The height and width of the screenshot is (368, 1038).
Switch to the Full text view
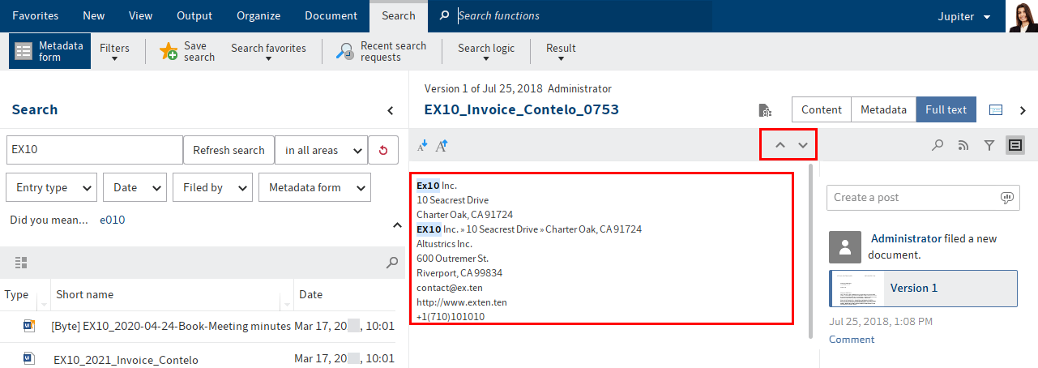click(946, 109)
